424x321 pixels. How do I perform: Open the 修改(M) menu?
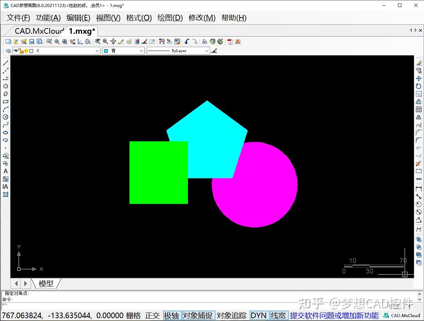[x=202, y=18]
